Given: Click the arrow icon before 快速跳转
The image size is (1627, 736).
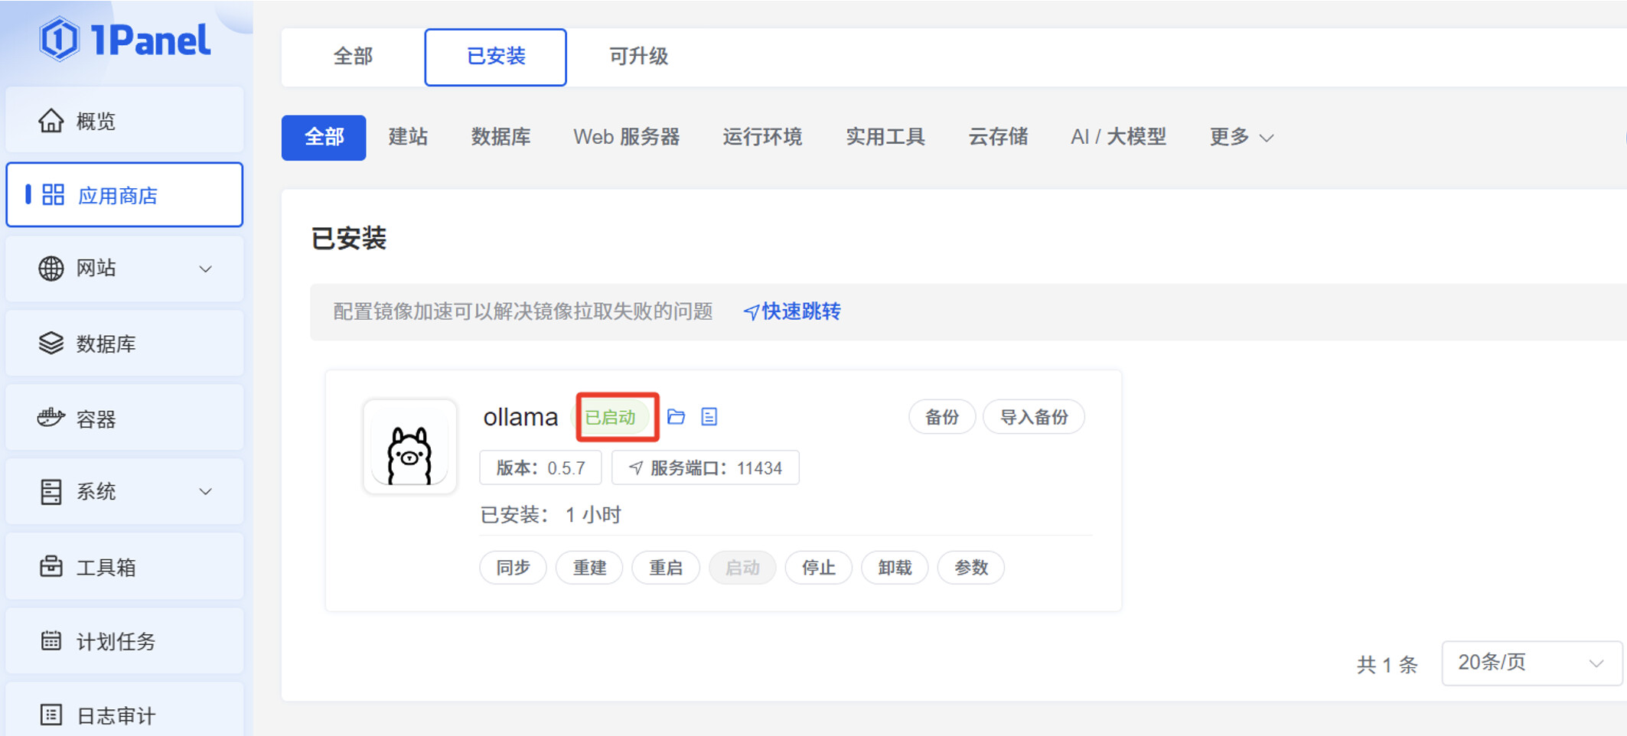Looking at the screenshot, I should [x=752, y=311].
